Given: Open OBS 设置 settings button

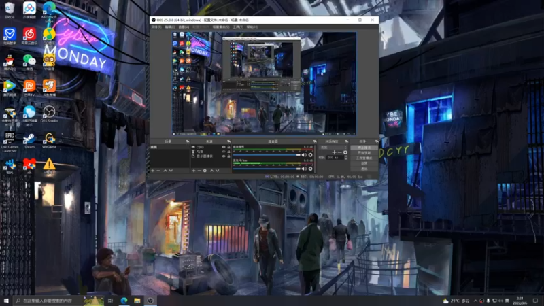Looking at the screenshot, I should [x=364, y=163].
